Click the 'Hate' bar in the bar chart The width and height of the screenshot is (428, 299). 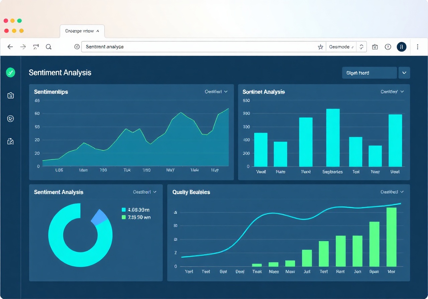click(281, 154)
